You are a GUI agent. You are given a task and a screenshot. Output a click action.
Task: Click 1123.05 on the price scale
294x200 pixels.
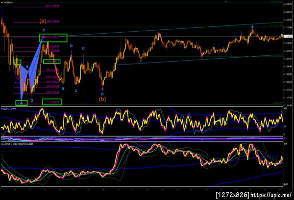tap(288, 20)
